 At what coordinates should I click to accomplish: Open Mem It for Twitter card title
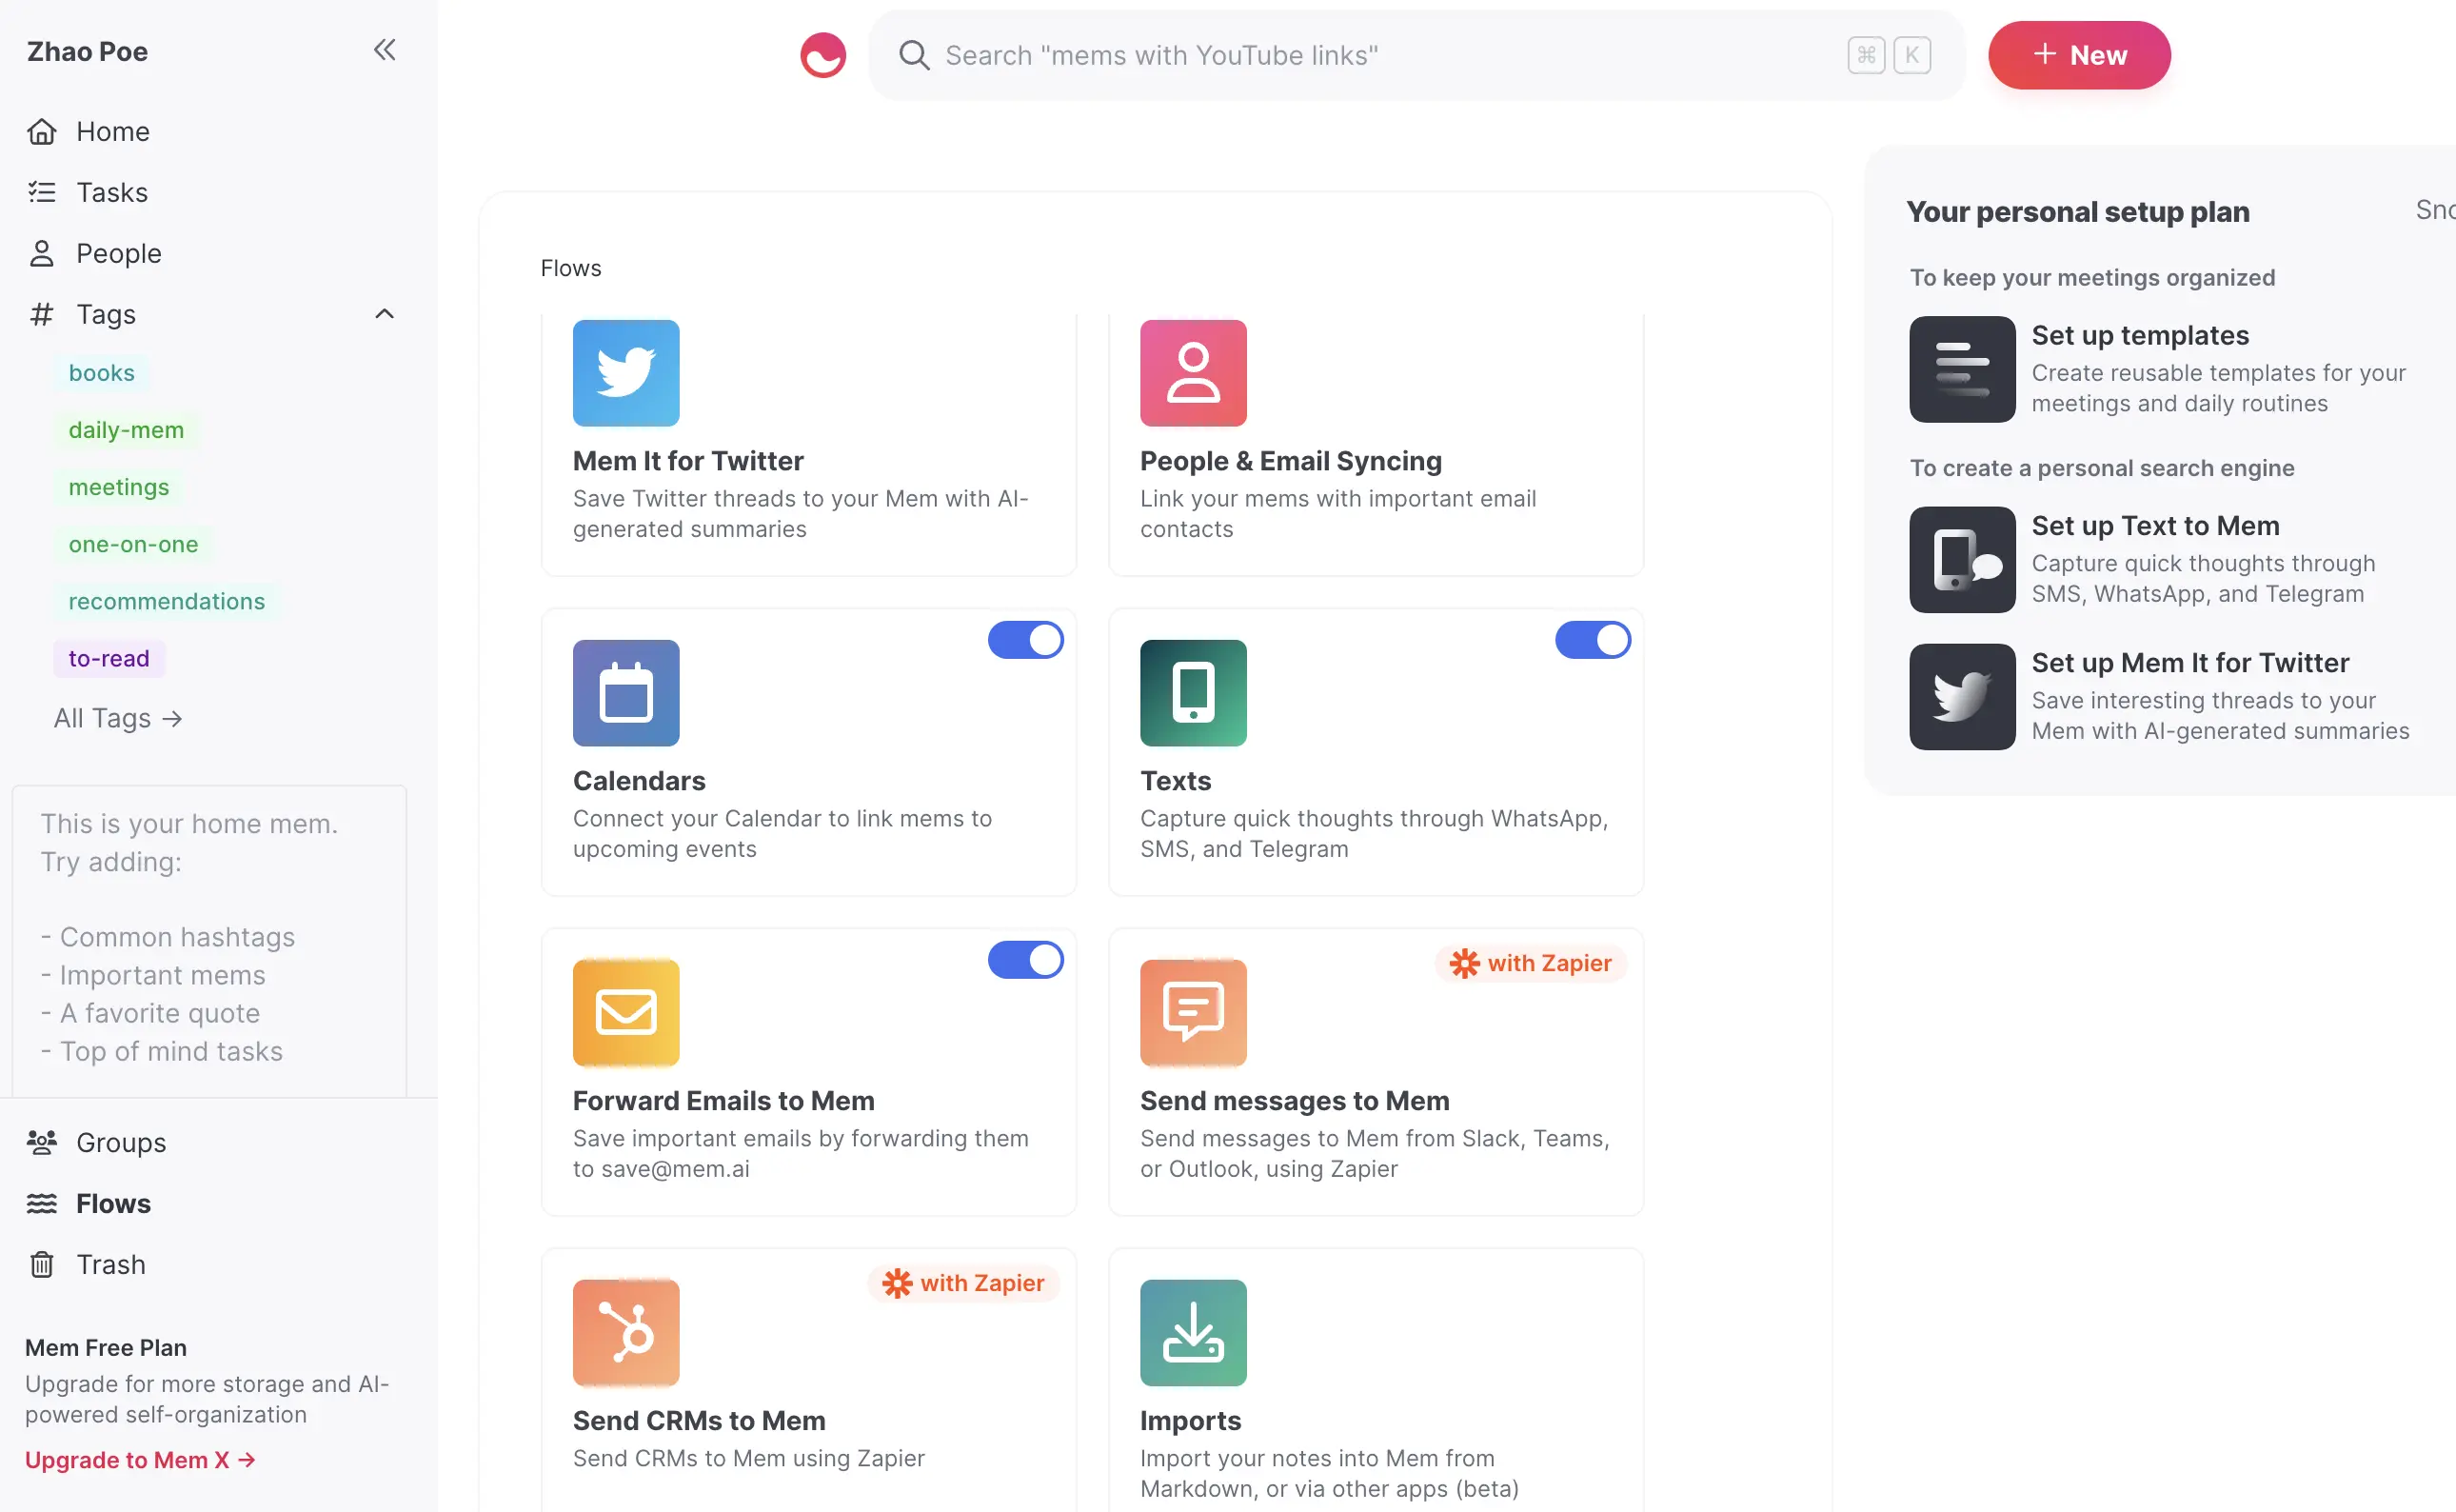tap(687, 461)
